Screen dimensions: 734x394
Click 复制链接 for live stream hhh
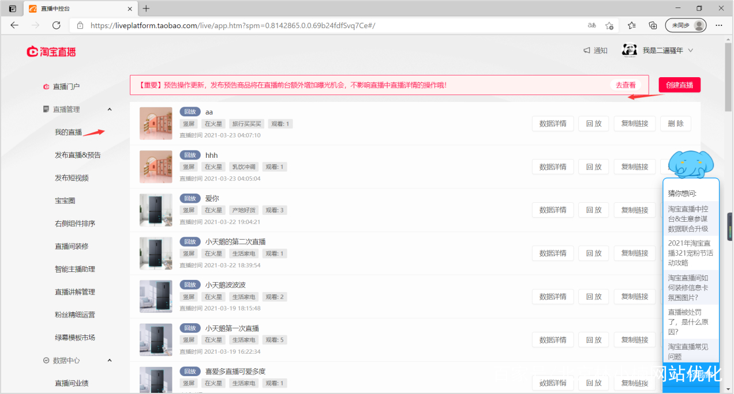pyautogui.click(x=634, y=166)
